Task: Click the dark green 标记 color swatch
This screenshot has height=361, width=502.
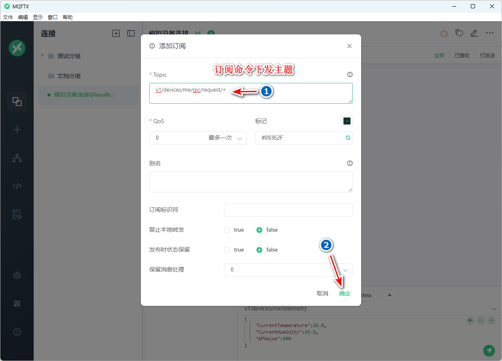Action: pyautogui.click(x=347, y=121)
